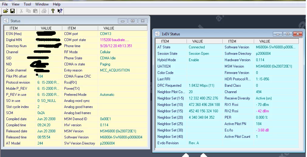Viewport: 307px width, 157px height.
Task: Open the Tool menu
Action: pyautogui.click(x=27, y=4)
